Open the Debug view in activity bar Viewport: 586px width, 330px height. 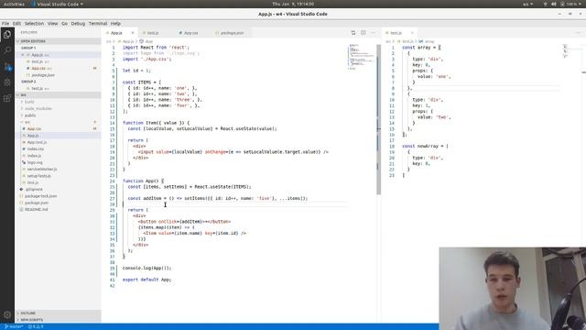pos(7,82)
